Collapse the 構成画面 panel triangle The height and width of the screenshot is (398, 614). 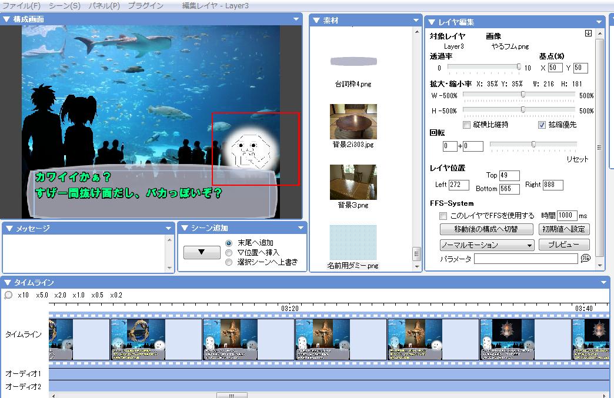point(6,19)
